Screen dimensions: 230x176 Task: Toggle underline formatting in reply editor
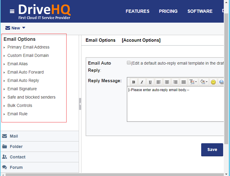(x=150, y=82)
